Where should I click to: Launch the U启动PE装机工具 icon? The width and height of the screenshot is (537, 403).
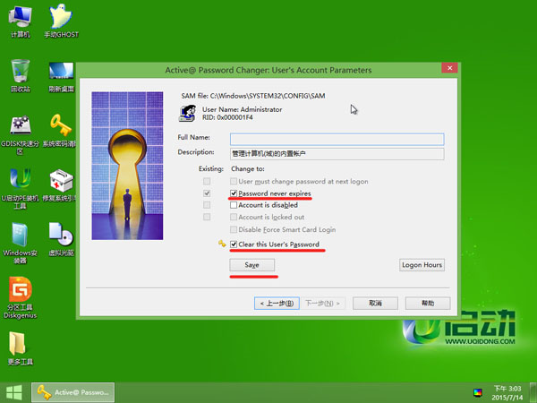pyautogui.click(x=20, y=188)
